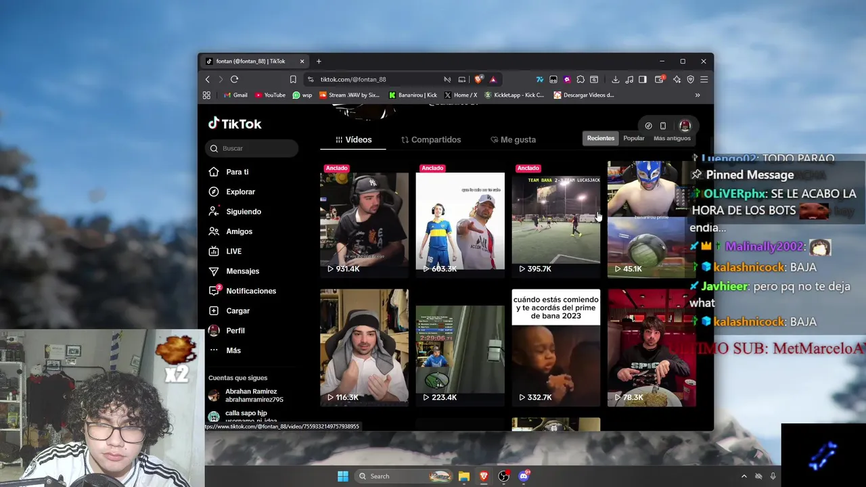
Task: Switch to the Compartidos tab
Action: 431,139
